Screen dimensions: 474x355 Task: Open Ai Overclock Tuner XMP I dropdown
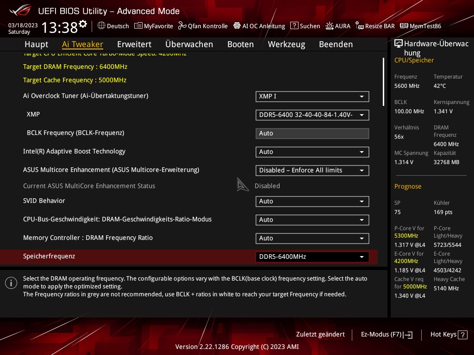[312, 96]
